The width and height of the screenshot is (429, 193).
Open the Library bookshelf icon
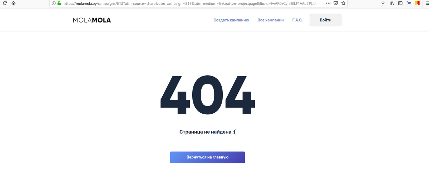coord(391,3)
